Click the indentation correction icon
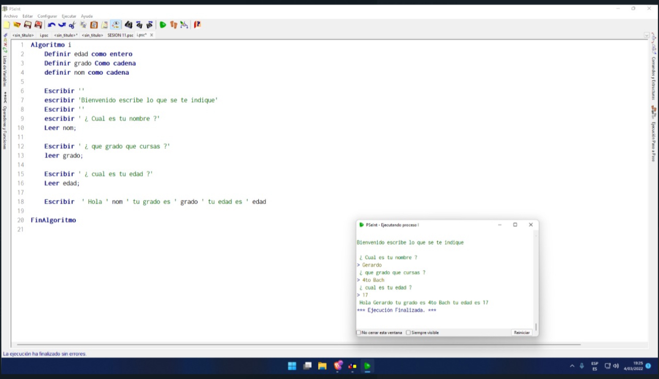This screenshot has height=379, width=659. pos(104,24)
